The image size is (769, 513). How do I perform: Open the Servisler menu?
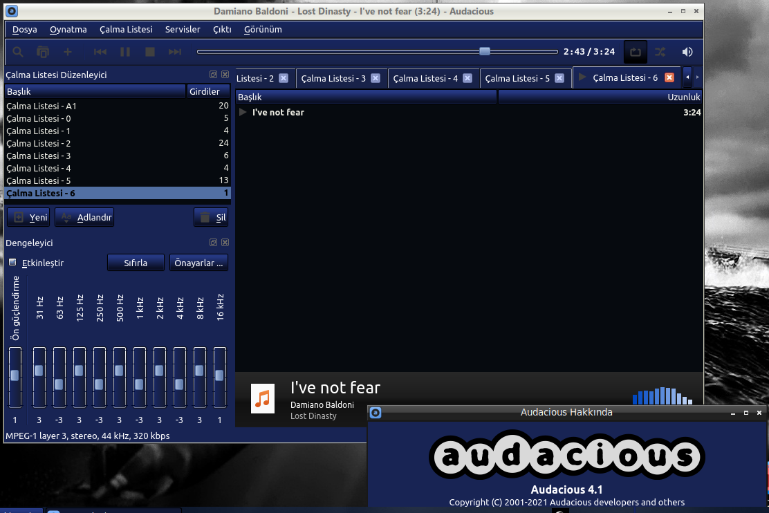pyautogui.click(x=183, y=30)
